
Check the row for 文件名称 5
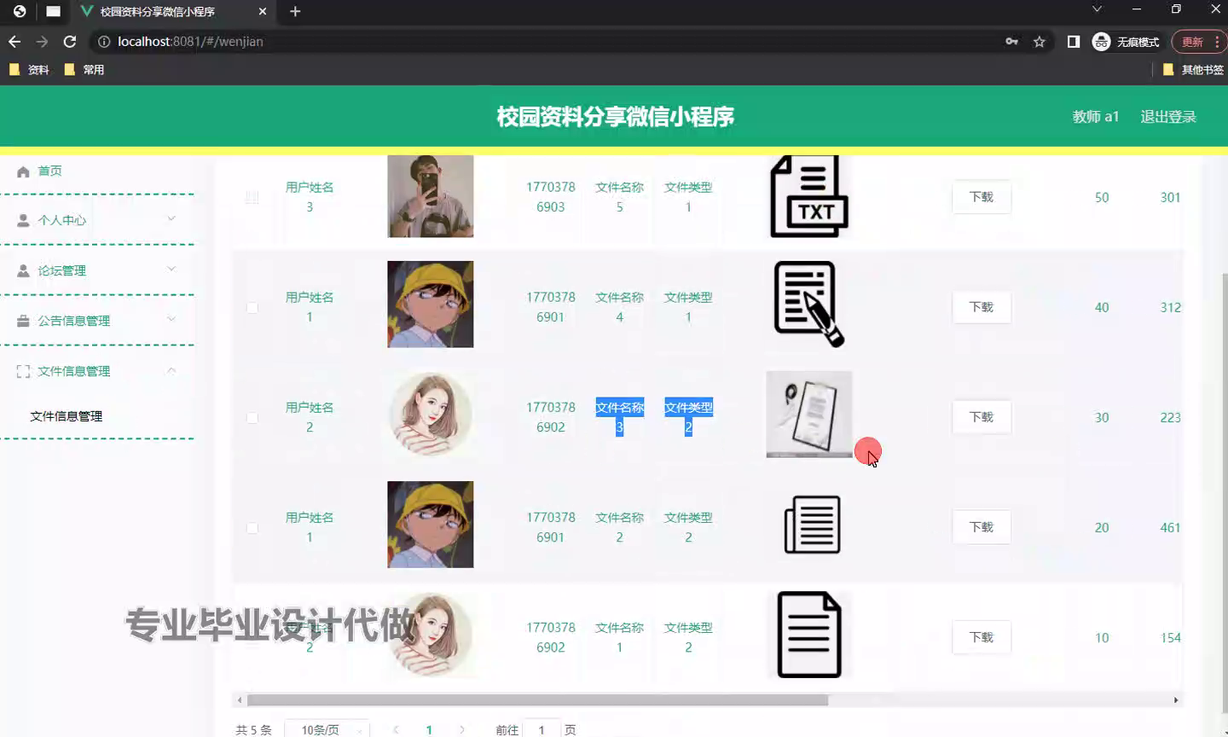pos(252,197)
